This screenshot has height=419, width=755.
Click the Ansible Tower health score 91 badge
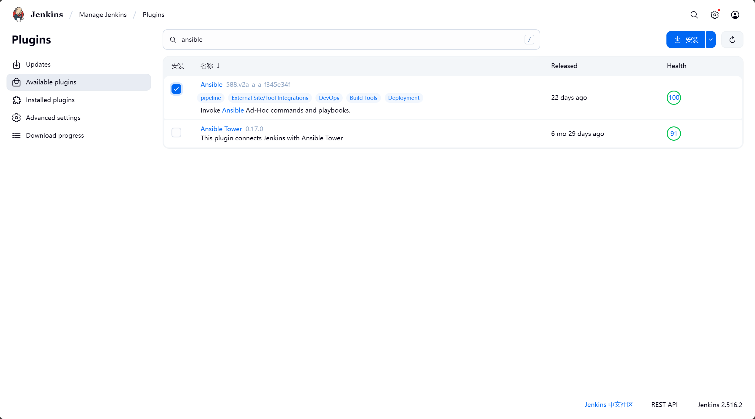point(674,134)
